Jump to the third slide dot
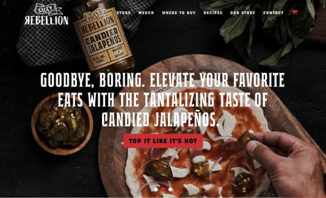Image resolution: width=326 pixels, height=198 pixels. (x=171, y=189)
